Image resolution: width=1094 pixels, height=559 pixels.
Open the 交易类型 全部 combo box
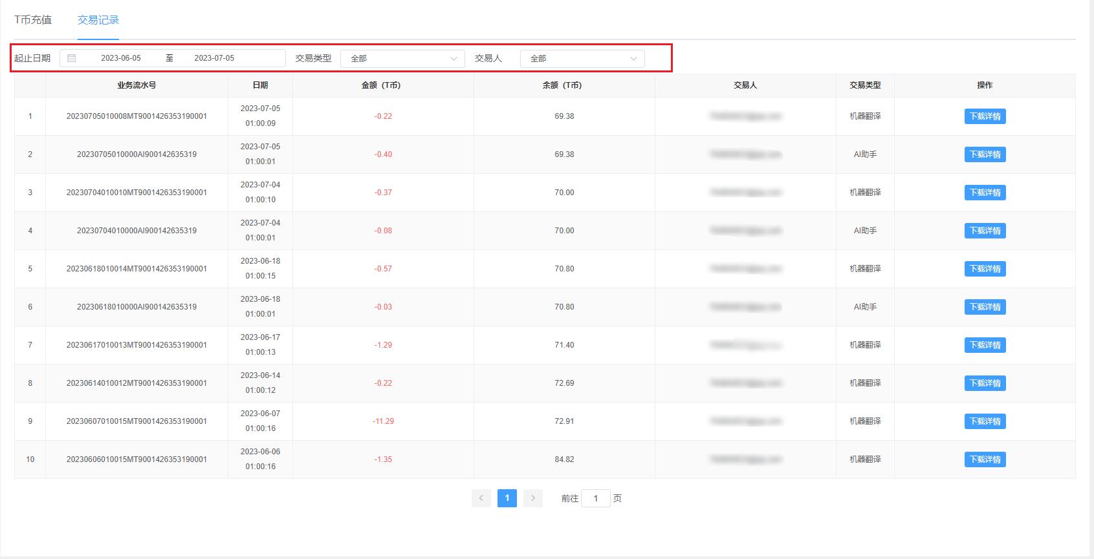[402, 59]
